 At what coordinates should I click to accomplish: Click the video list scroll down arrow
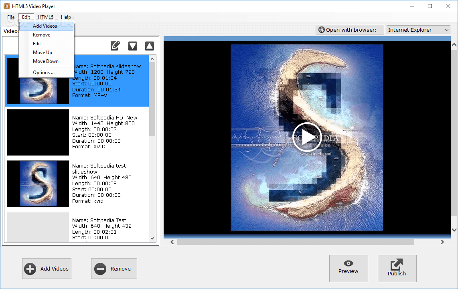[x=152, y=238]
